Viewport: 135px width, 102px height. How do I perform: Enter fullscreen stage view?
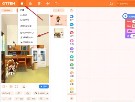pyautogui.click(x=16, y=86)
